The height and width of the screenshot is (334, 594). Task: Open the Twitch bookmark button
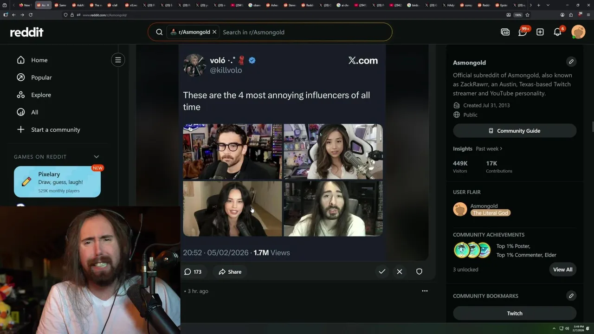pyautogui.click(x=515, y=313)
